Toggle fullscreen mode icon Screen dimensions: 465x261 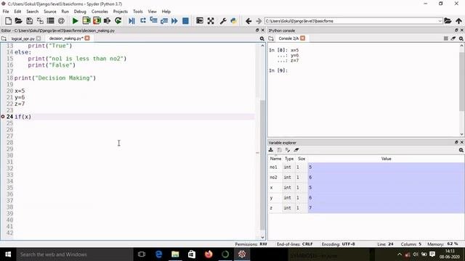click(211, 21)
